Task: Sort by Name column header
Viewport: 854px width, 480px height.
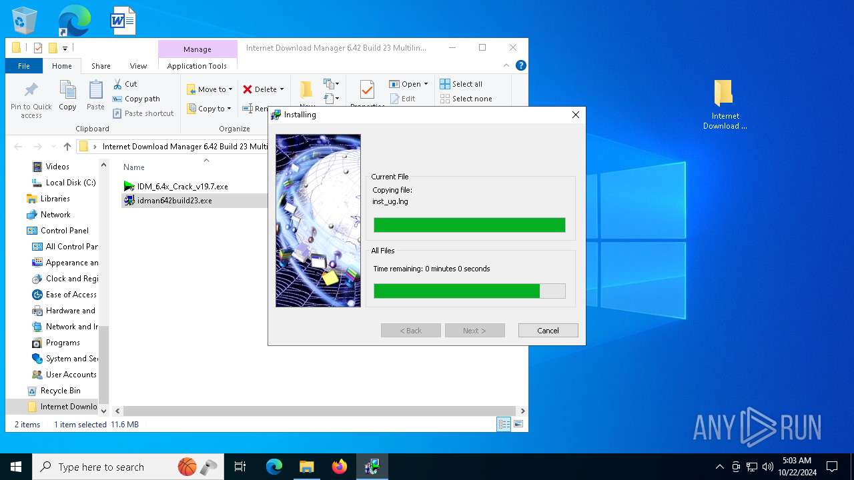Action: 134,167
